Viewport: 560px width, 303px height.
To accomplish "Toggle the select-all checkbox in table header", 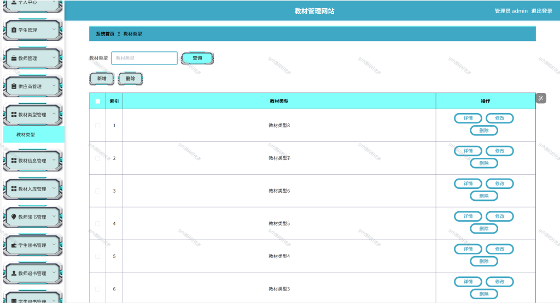I will 97,101.
